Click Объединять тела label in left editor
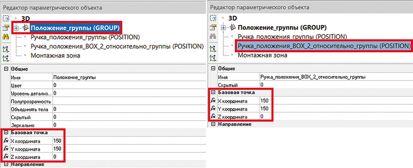 [29, 109]
